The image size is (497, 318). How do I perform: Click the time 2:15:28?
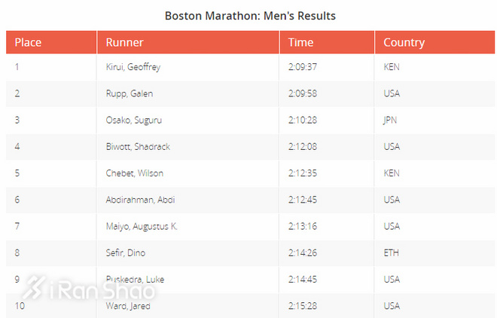[303, 306]
